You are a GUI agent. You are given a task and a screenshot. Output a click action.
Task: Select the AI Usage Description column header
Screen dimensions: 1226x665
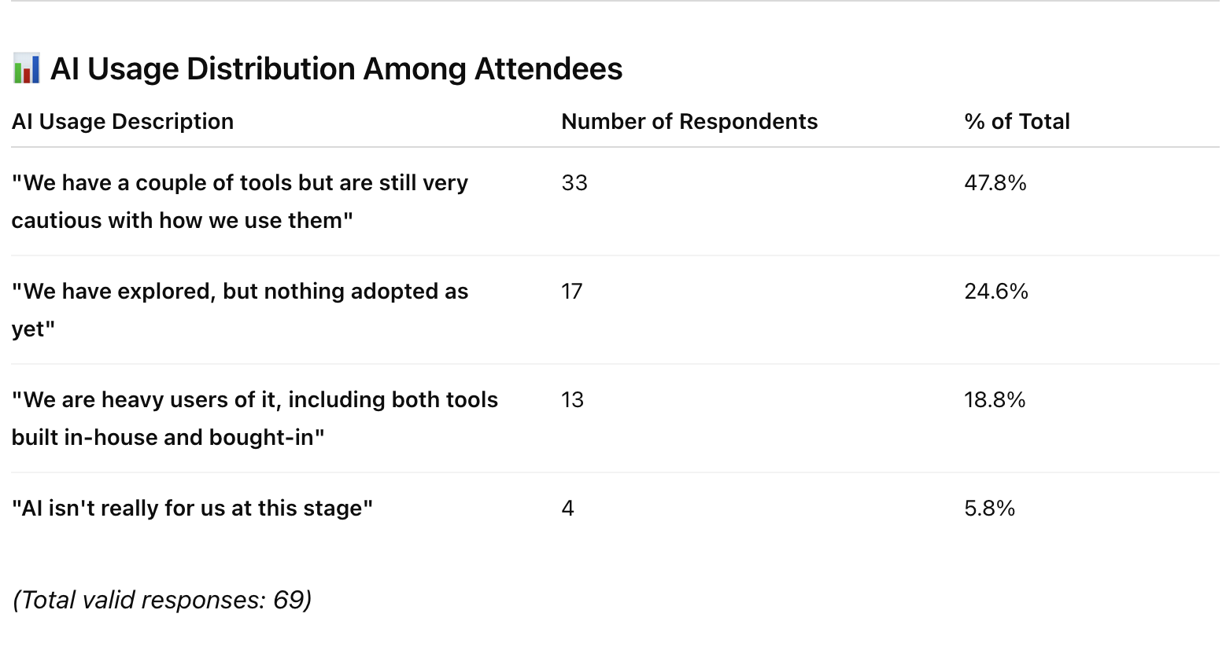coord(123,122)
